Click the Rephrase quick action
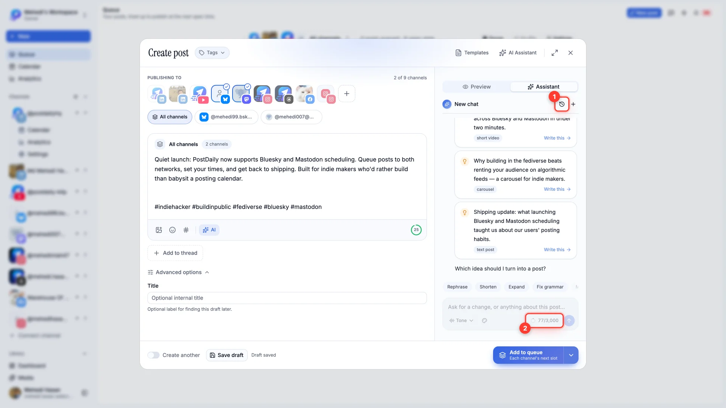Image resolution: width=726 pixels, height=408 pixels. point(457,287)
